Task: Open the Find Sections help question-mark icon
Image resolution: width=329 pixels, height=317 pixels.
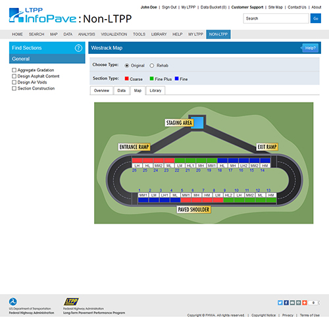Action: click(x=78, y=48)
